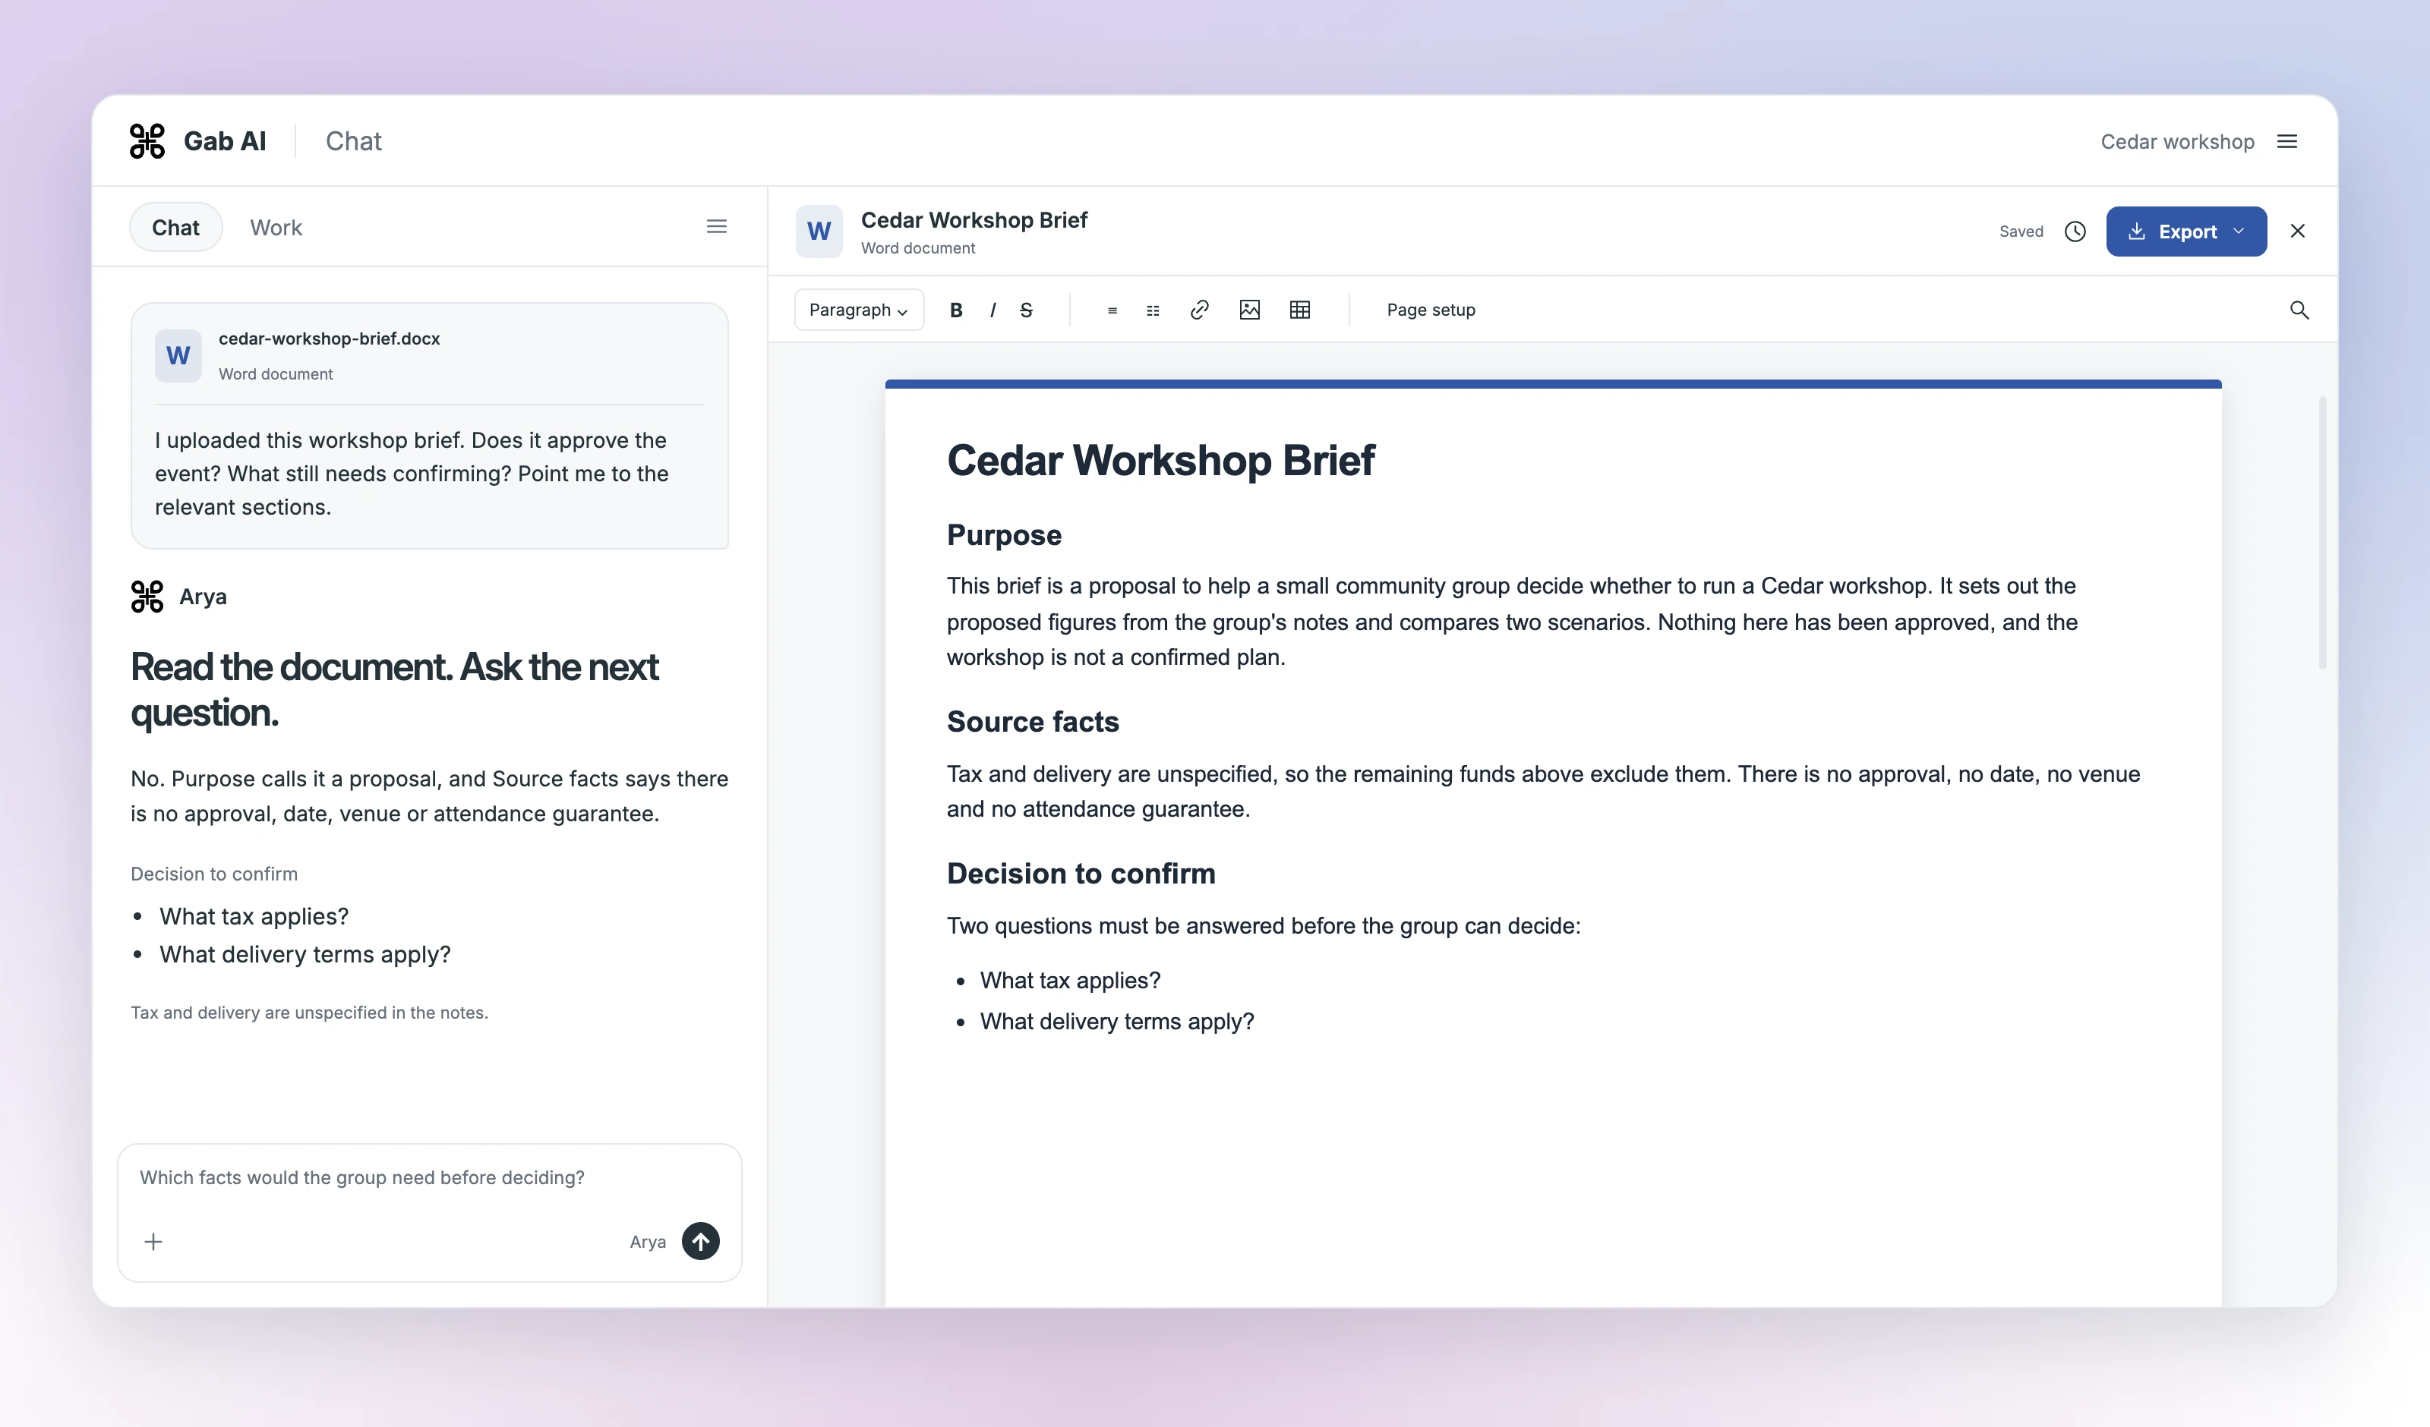Open the top-right hamburger menu beside Cedar workshop
This screenshot has height=1427, width=2430.
pyautogui.click(x=2286, y=142)
